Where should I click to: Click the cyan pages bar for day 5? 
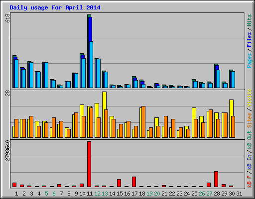click(46, 75)
